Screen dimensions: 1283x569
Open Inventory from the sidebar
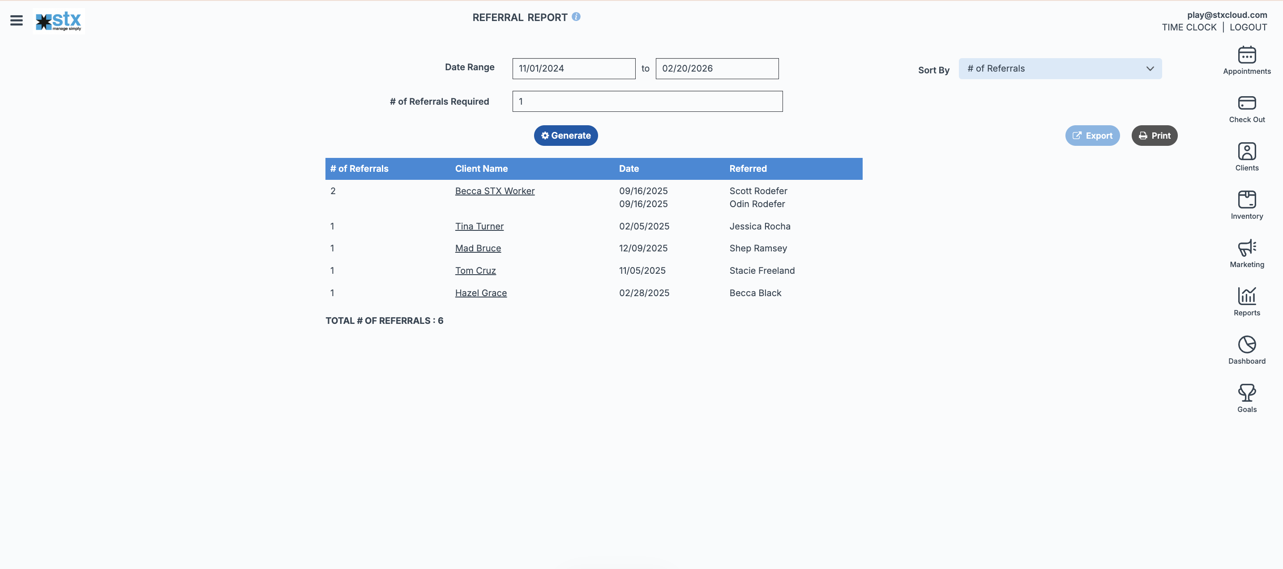click(x=1246, y=200)
